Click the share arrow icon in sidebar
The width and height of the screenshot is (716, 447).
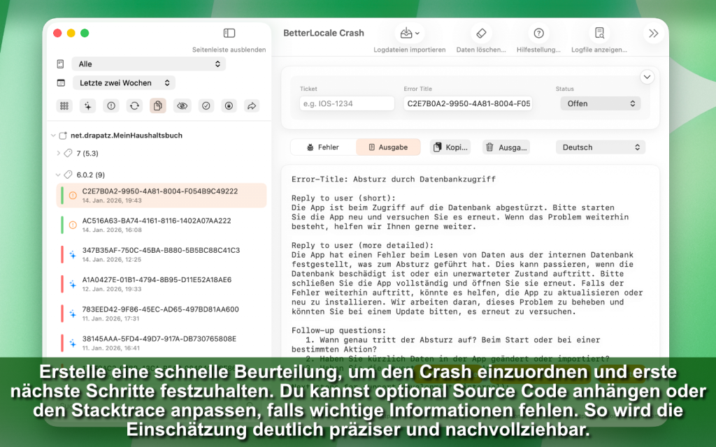tap(252, 105)
